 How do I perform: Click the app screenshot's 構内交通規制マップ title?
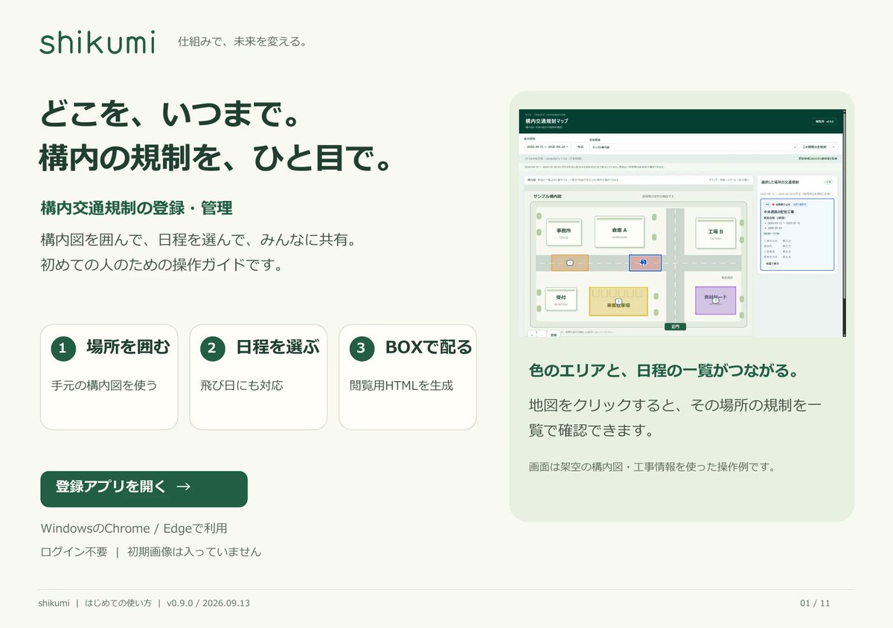click(547, 121)
